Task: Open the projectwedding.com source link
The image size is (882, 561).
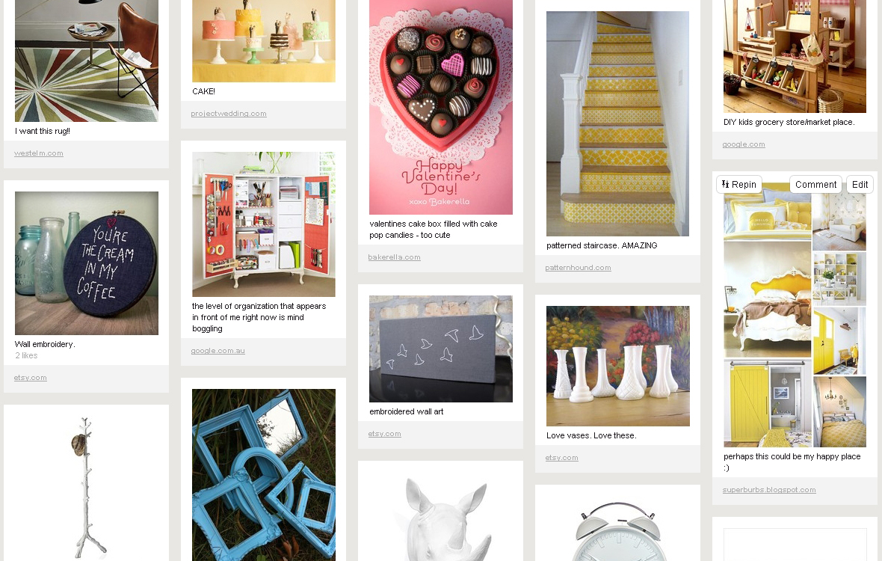Action: click(229, 114)
